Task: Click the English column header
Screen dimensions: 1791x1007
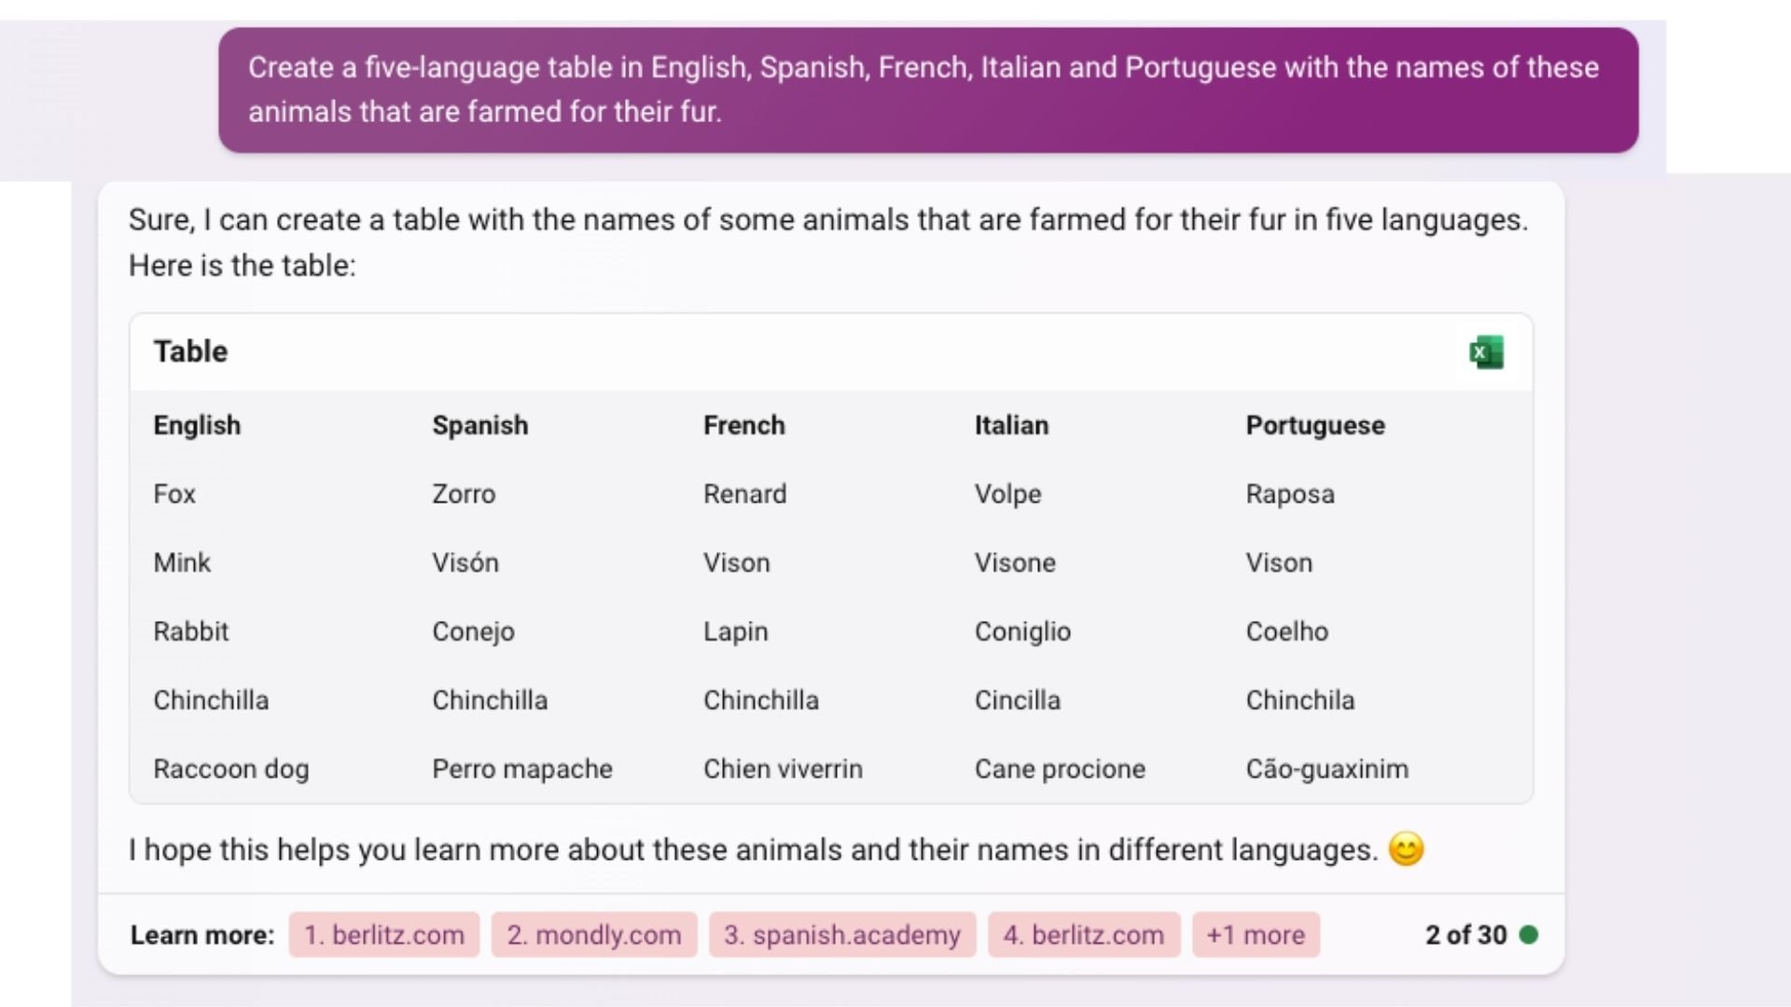Action: coord(197,425)
